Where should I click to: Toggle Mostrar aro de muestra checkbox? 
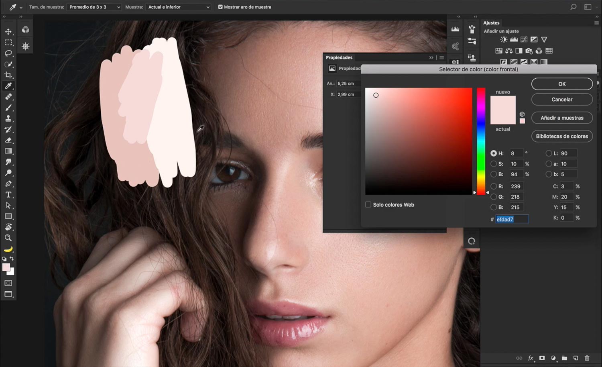(x=220, y=7)
